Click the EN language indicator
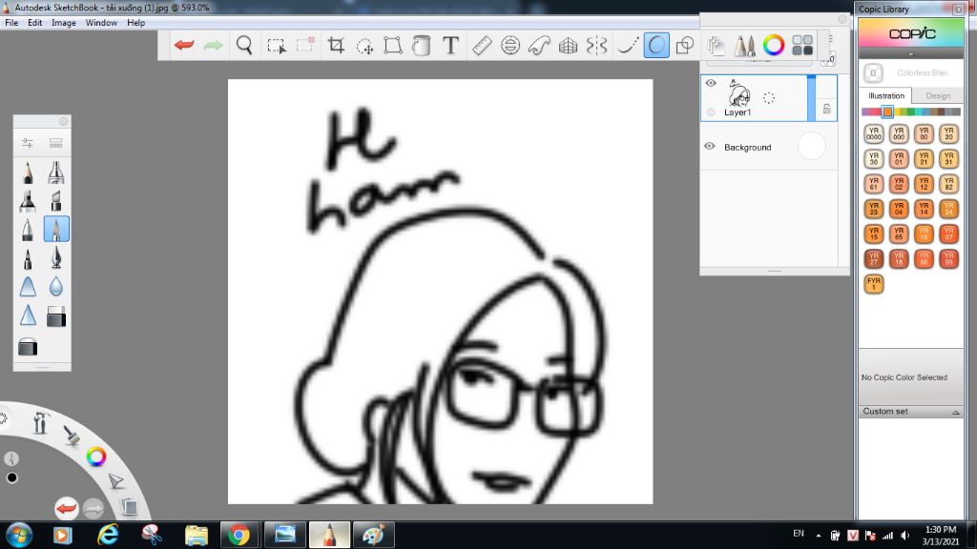 (799, 534)
